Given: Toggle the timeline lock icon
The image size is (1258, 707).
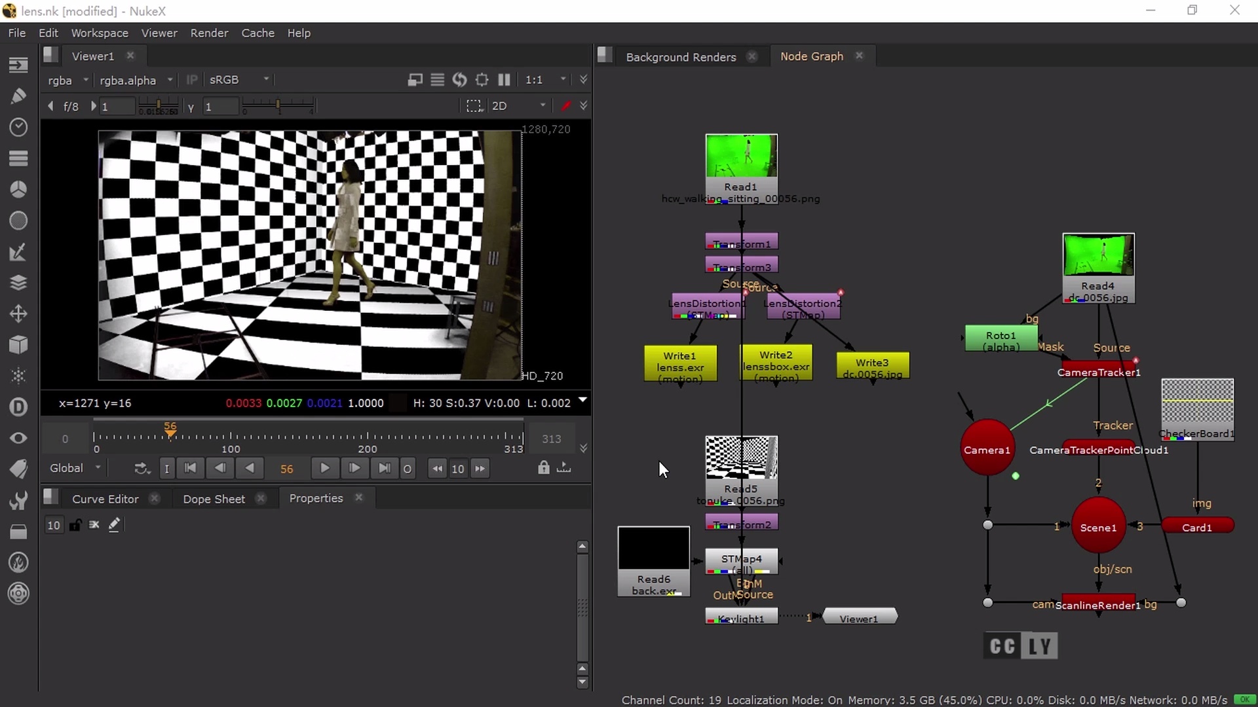Looking at the screenshot, I should click(543, 467).
